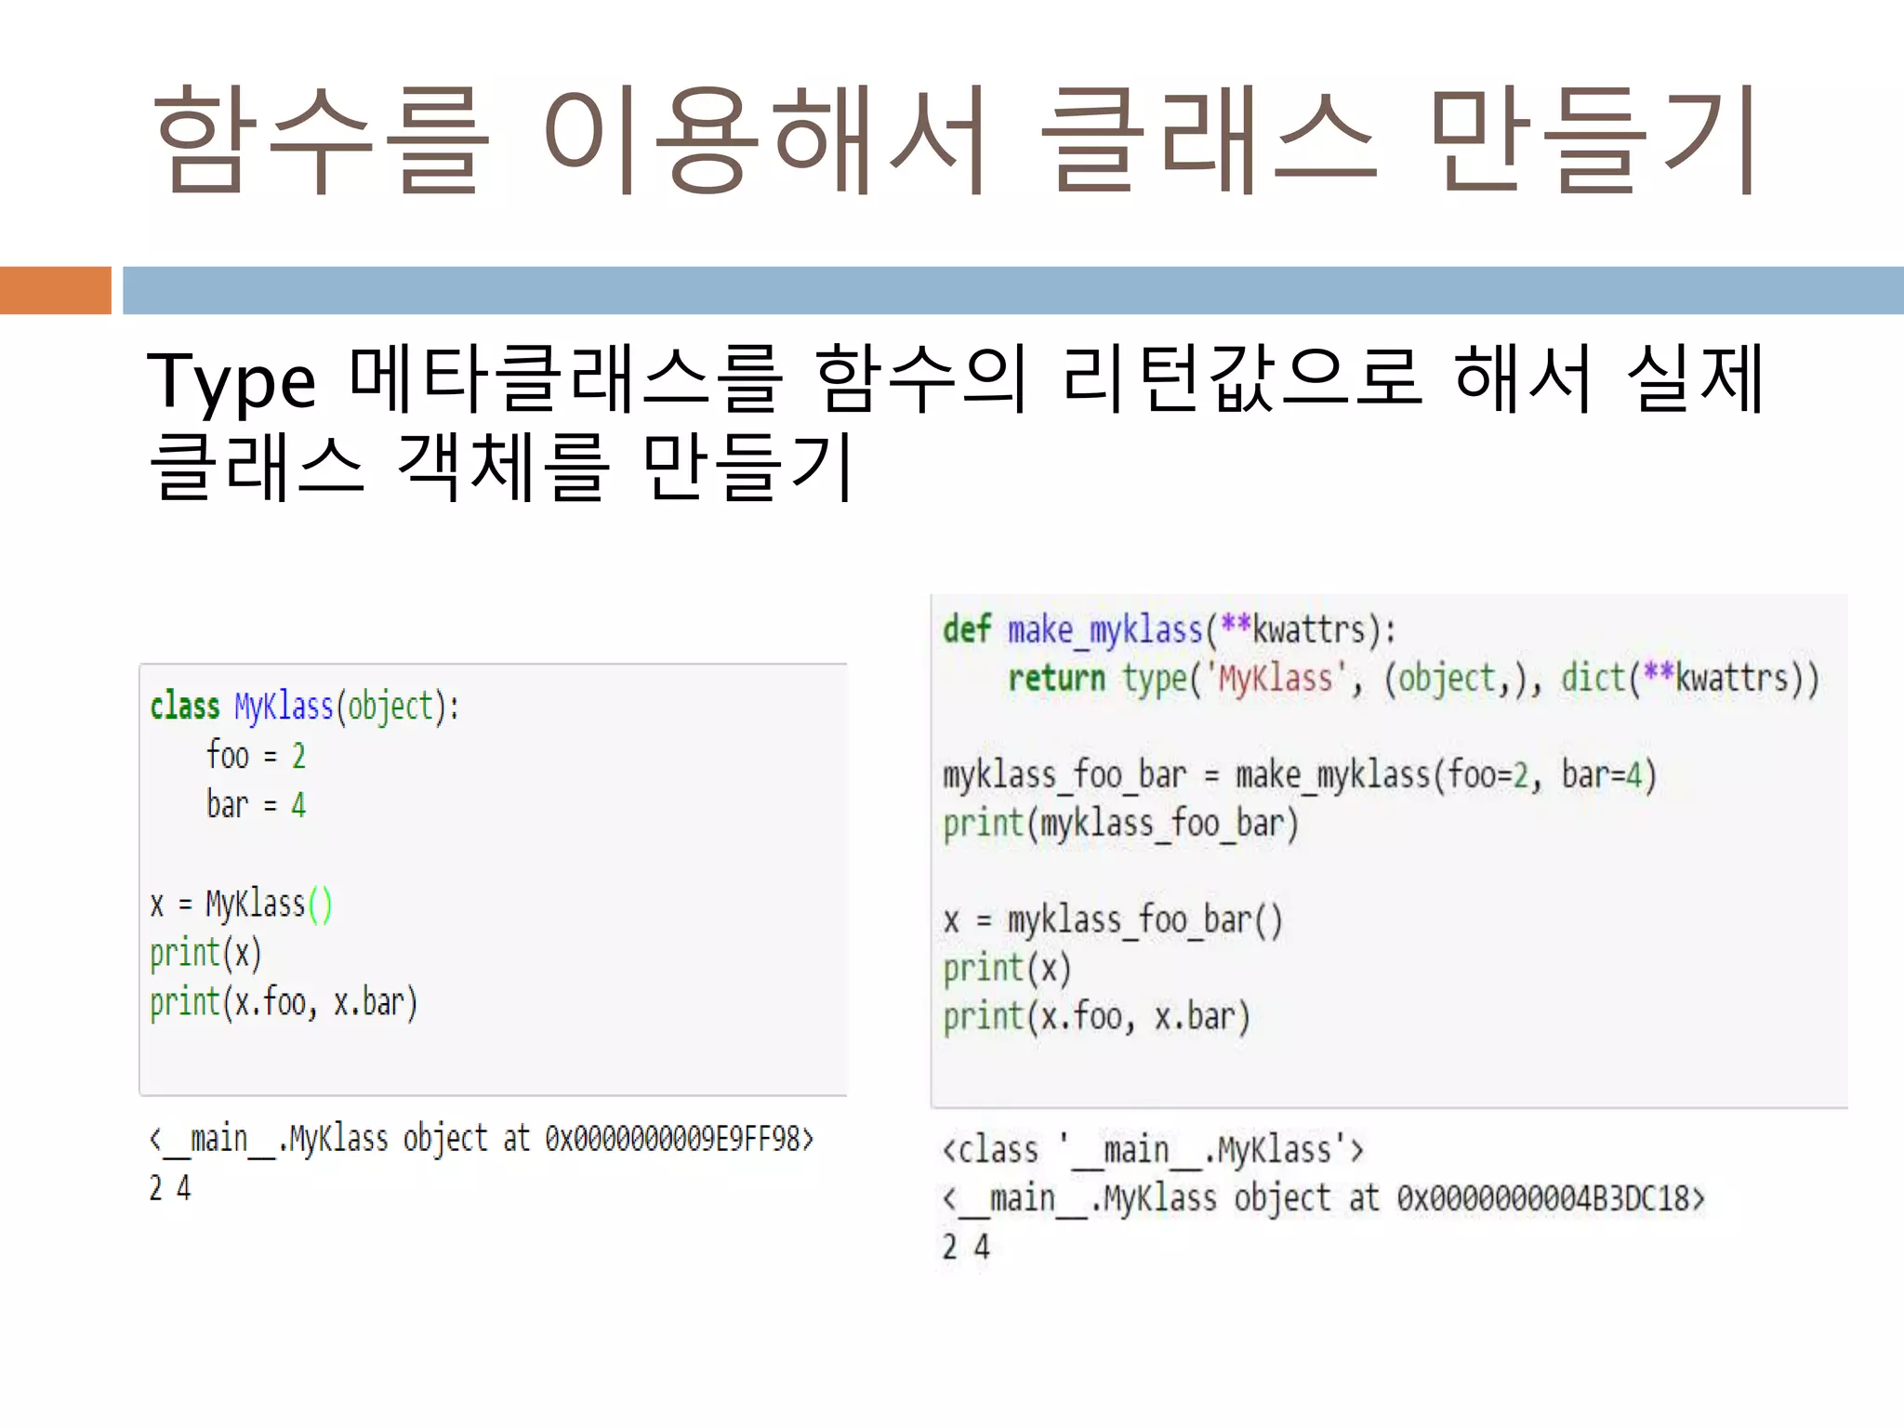Click the code line 'class MyKlass(object):'
Screen dimensions: 1904x1428
click(305, 707)
